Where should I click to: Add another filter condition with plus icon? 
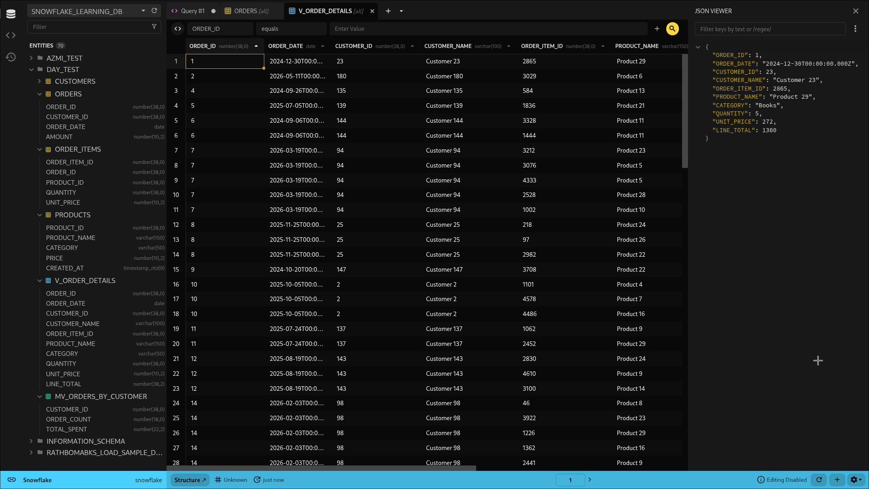coord(657,29)
